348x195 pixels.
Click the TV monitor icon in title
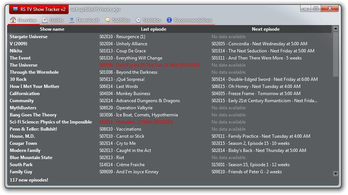(x=15, y=9)
